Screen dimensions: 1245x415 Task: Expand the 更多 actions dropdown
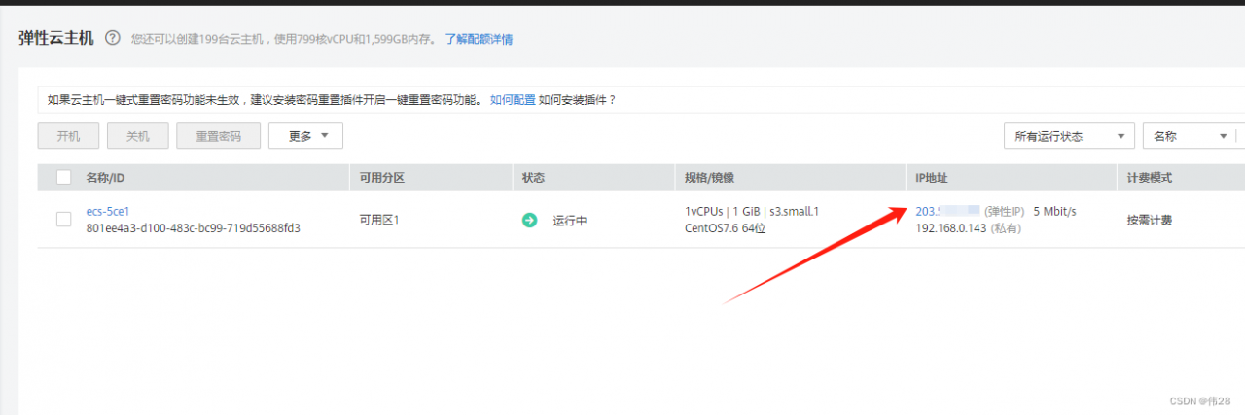(305, 136)
